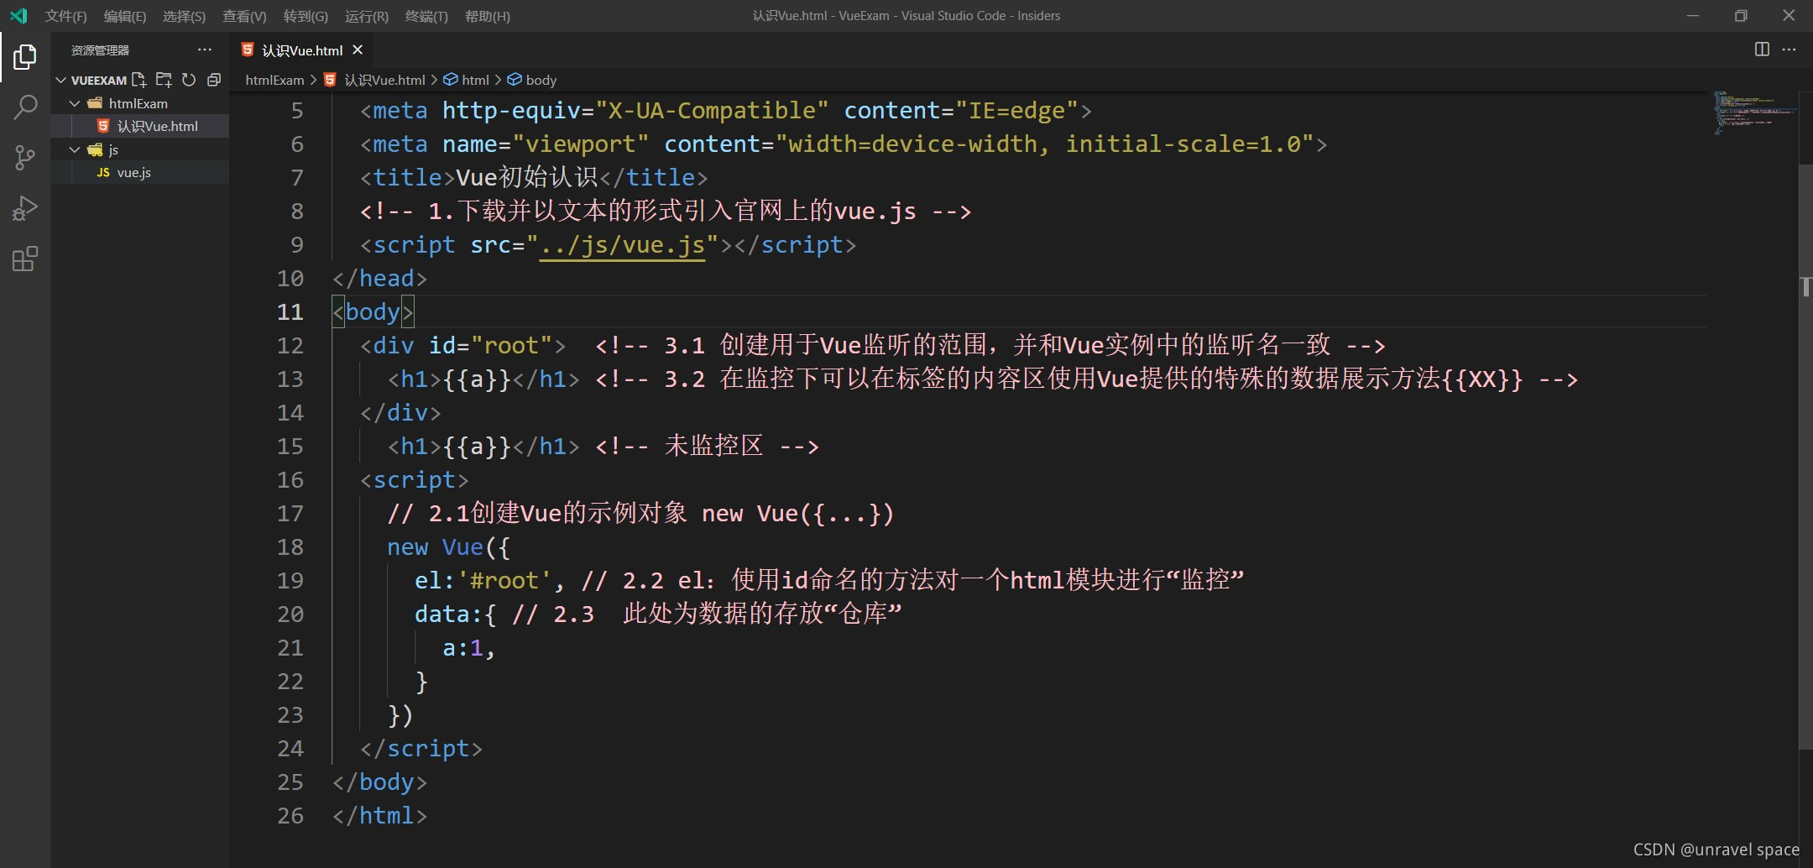
Task: Open the 查看(V) menu
Action: pyautogui.click(x=243, y=16)
